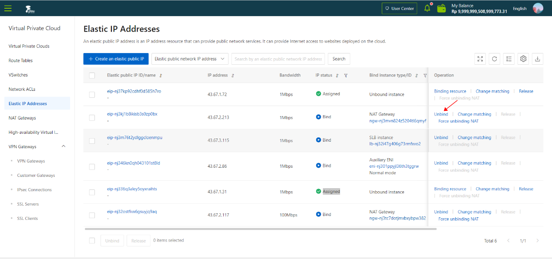Go to the next page arrow
This screenshot has width=552, height=259.
pos(538,241)
